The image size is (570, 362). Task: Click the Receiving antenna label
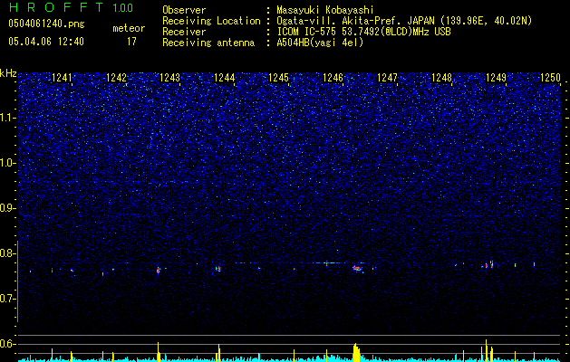tap(208, 43)
